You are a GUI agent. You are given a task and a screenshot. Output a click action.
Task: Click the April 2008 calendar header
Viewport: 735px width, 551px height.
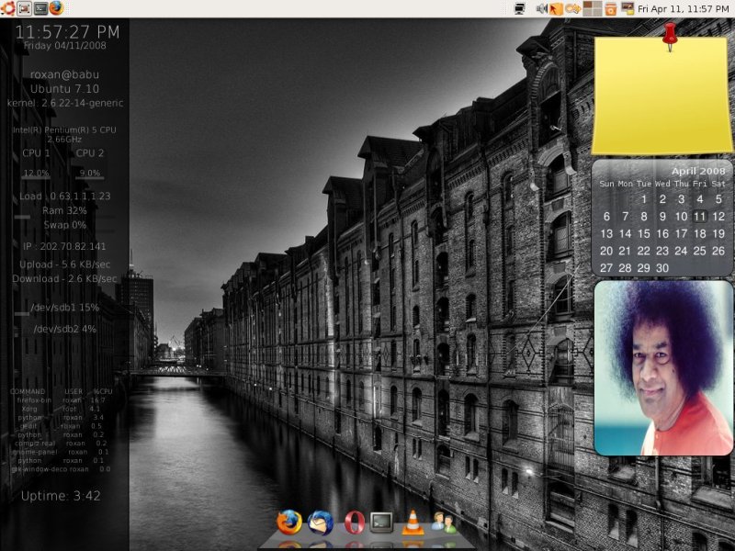698,171
